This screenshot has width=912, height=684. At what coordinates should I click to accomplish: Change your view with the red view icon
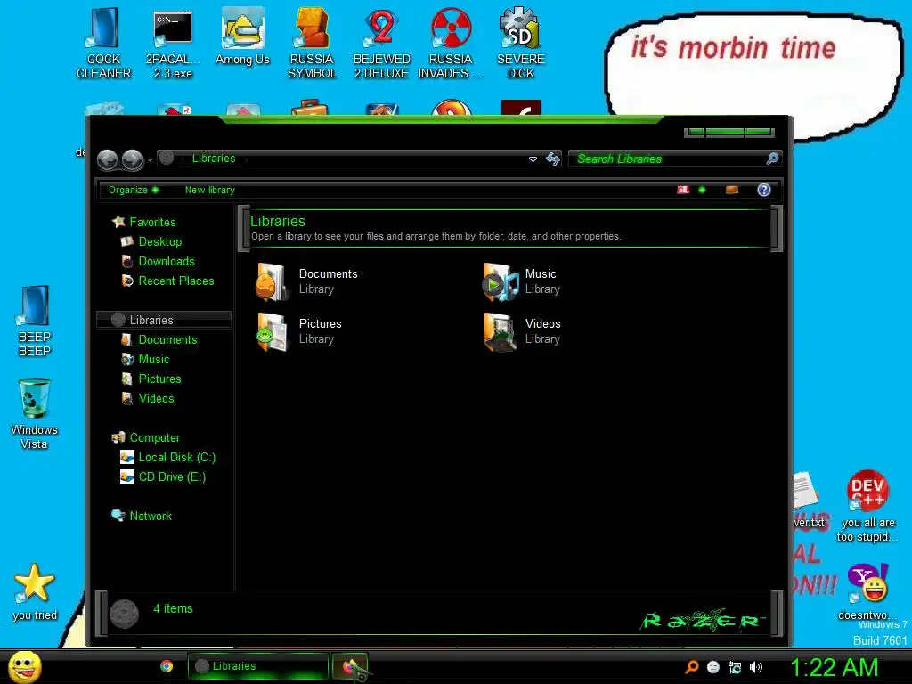(683, 190)
